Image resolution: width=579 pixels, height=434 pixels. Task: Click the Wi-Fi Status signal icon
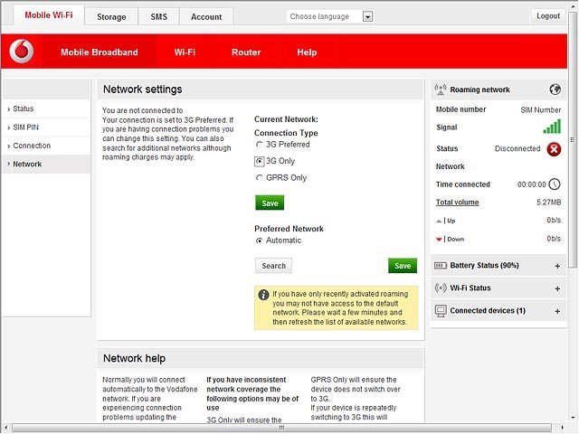[441, 288]
